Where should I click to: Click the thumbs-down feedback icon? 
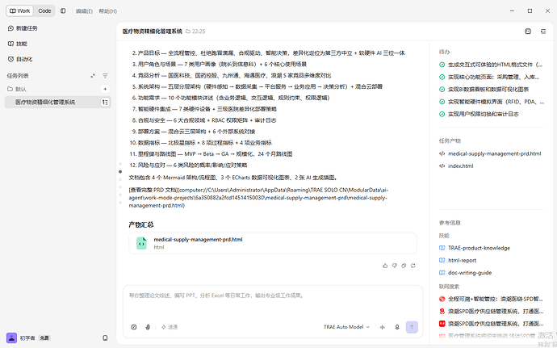coord(394,266)
